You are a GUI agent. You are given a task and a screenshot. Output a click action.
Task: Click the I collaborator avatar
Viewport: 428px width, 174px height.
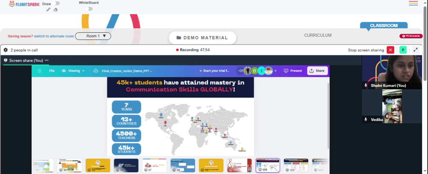click(x=262, y=71)
